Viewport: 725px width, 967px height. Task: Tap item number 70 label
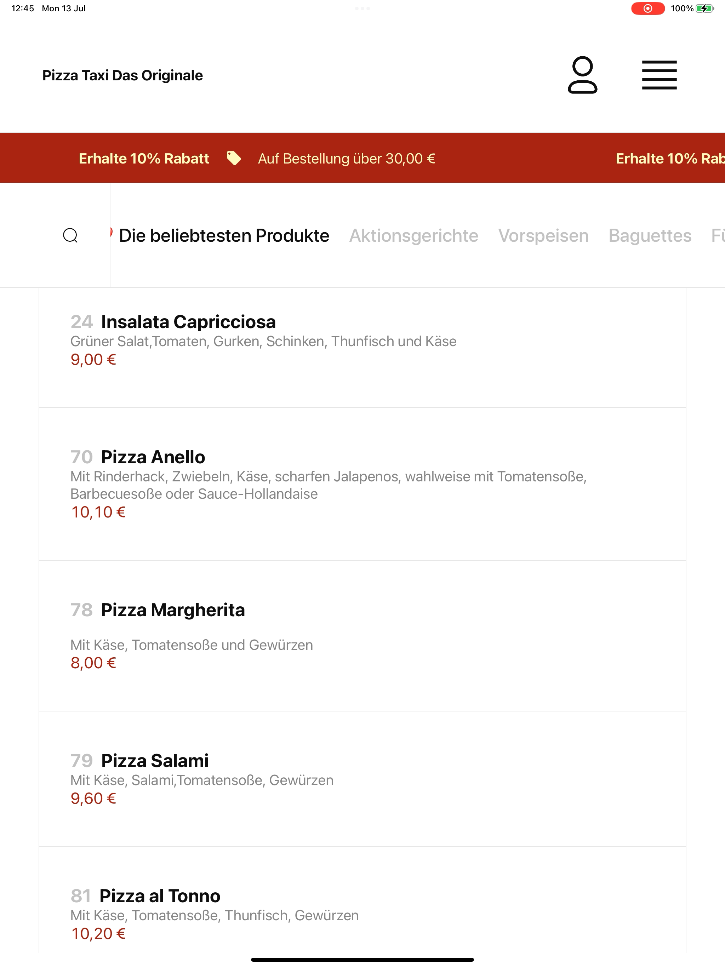pyautogui.click(x=82, y=457)
